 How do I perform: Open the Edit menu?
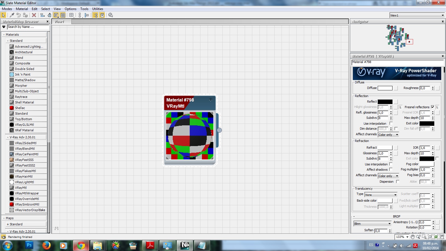tap(35, 9)
